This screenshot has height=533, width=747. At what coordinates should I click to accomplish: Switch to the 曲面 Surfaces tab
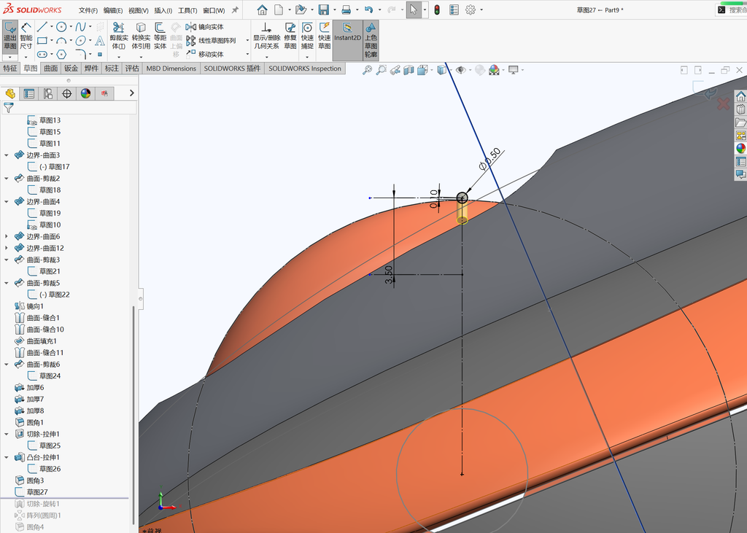(x=51, y=68)
